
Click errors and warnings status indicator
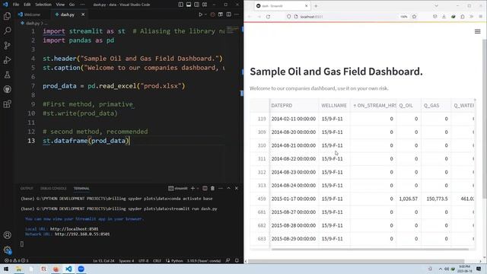point(17,260)
